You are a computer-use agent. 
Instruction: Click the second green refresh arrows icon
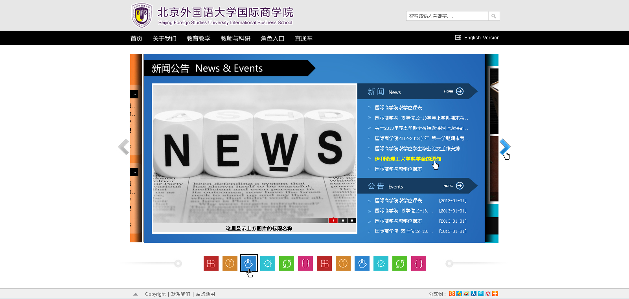[400, 263]
